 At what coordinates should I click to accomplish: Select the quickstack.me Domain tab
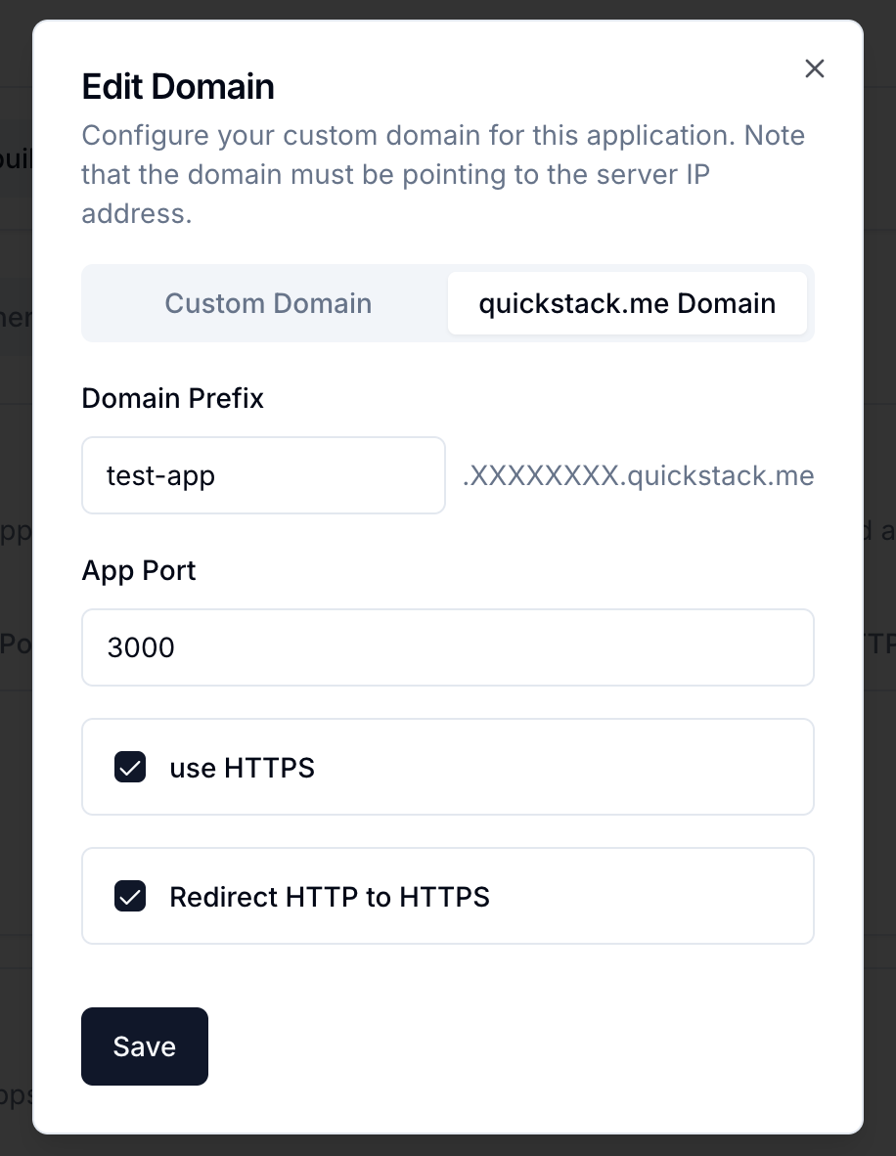tap(627, 303)
